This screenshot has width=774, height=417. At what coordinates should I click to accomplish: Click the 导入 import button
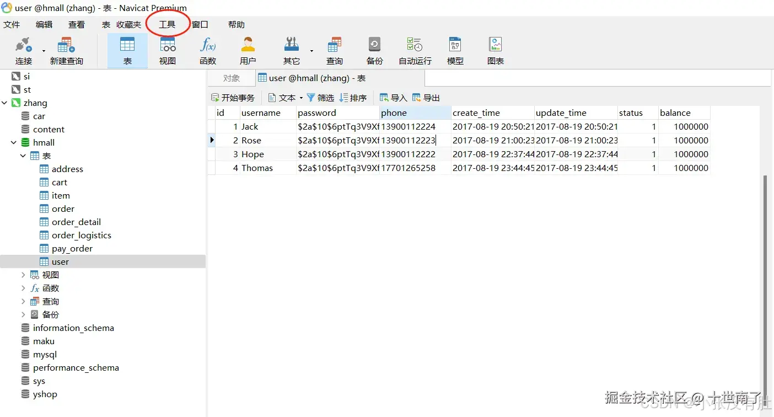pos(394,98)
